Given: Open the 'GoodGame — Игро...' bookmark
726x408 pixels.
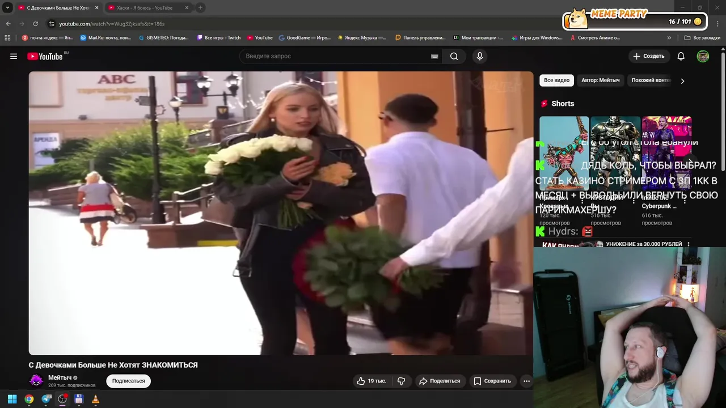Looking at the screenshot, I should pyautogui.click(x=305, y=38).
